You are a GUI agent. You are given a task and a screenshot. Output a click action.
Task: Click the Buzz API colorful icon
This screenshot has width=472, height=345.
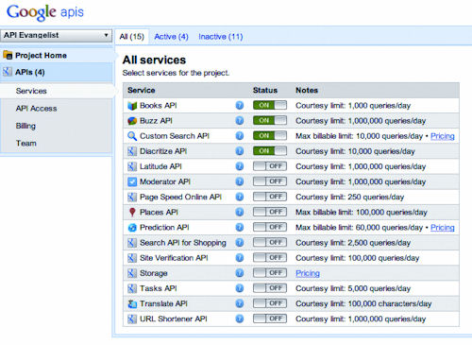click(x=132, y=121)
